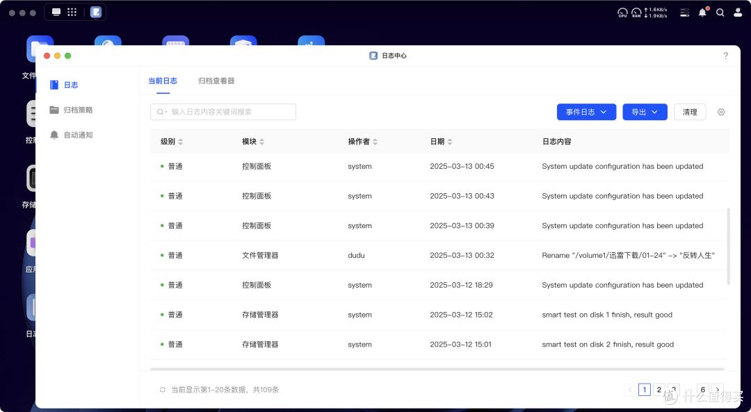The height and width of the screenshot is (412, 751).
Task: Open the app grid launcher icon
Action: click(x=72, y=12)
